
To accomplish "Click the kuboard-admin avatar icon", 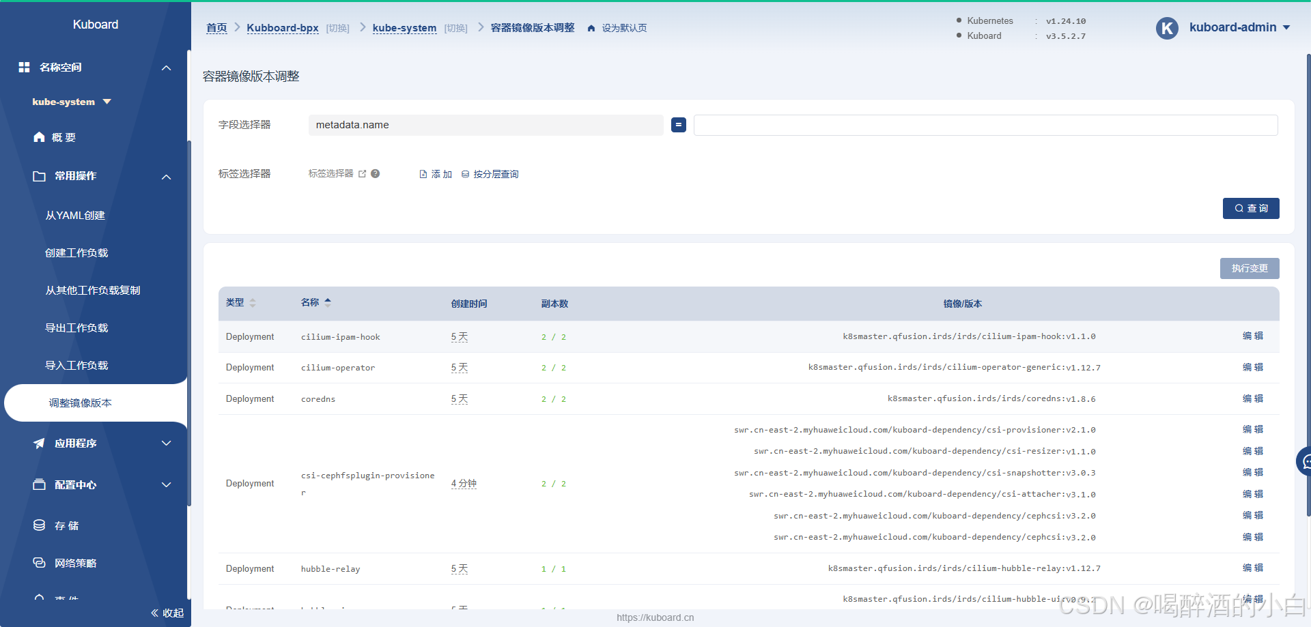I will (x=1167, y=28).
